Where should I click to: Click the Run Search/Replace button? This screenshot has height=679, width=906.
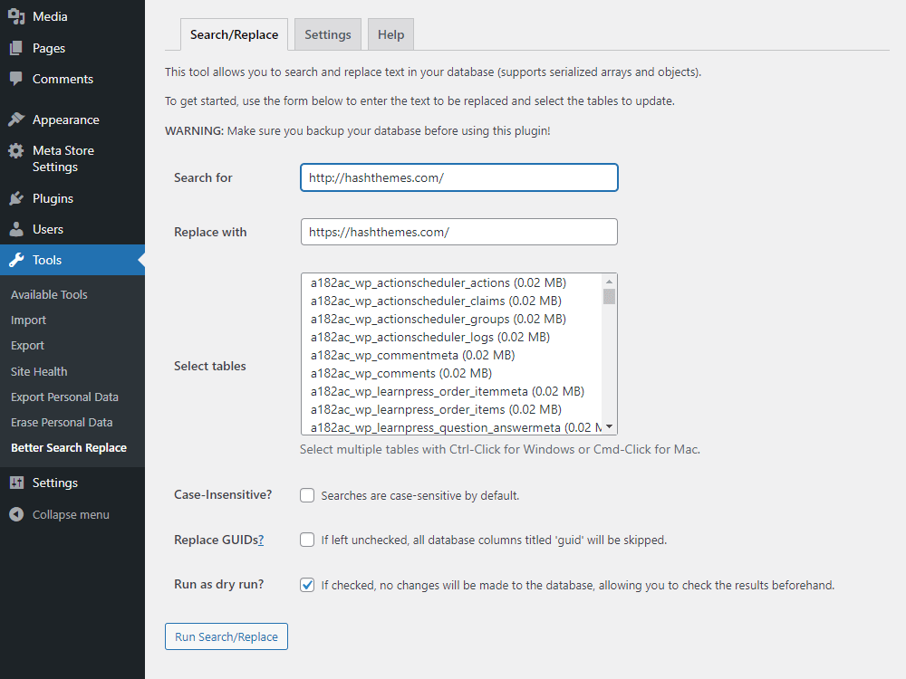pyautogui.click(x=226, y=636)
